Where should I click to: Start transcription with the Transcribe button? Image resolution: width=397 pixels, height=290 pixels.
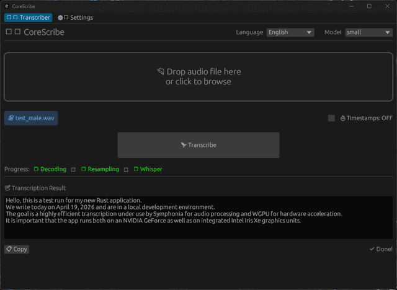198,145
